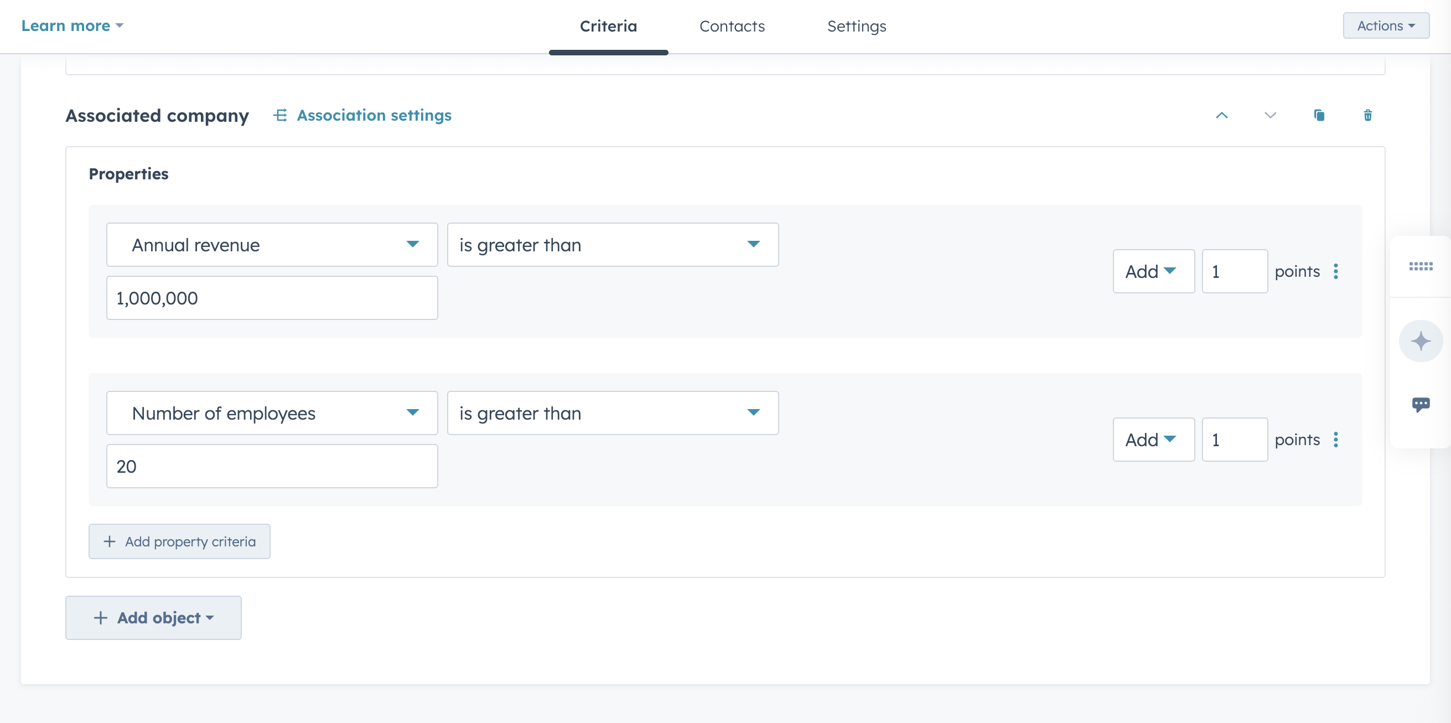Viewport: 1451px width, 723px height.
Task: Open the Actions dropdown menu
Action: point(1386,26)
